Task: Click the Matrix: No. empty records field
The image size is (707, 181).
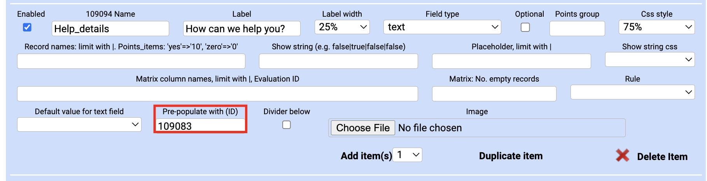Action: pyautogui.click(x=494, y=94)
